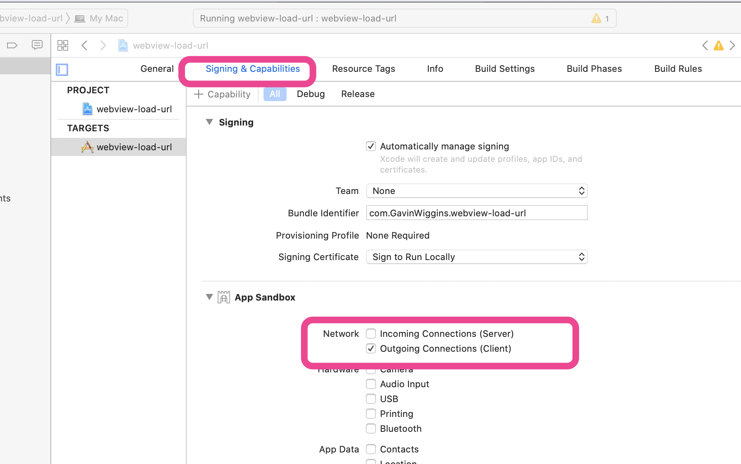Screen dimensions: 741x464
Task: Open the report navigator speech bubble icon
Action: (37, 45)
